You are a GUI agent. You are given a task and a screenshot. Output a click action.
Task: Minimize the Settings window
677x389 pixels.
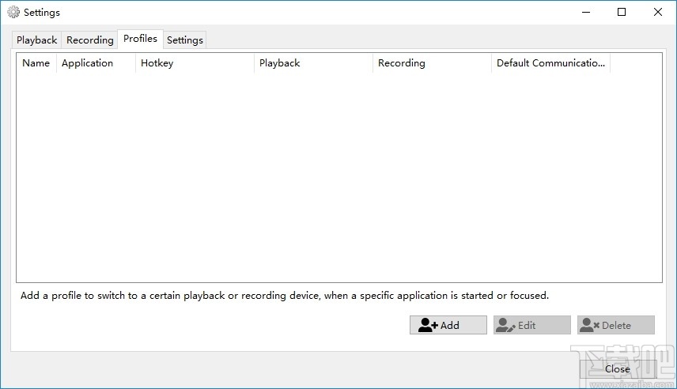[586, 12]
